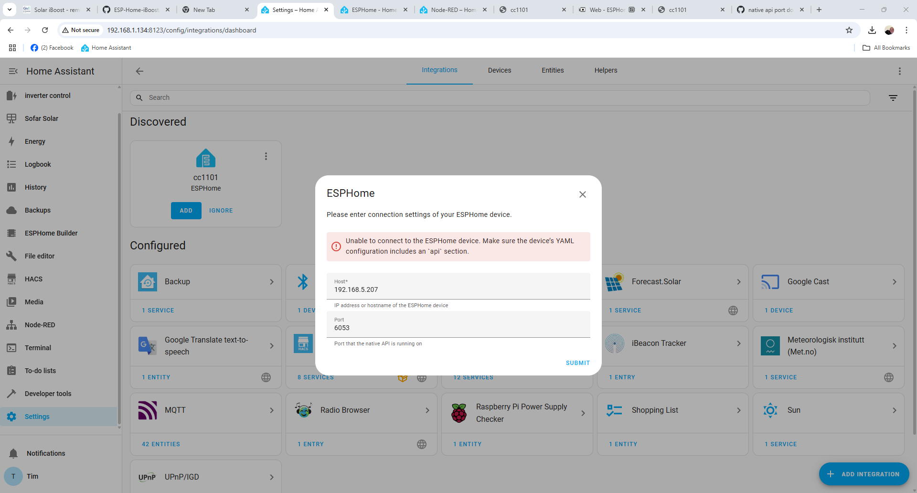This screenshot has width=917, height=493.
Task: Open All Bookmarks folder
Action: [x=886, y=48]
